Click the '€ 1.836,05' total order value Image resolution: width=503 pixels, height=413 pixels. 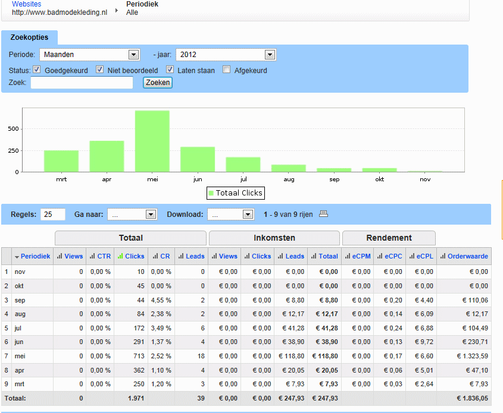tap(473, 398)
